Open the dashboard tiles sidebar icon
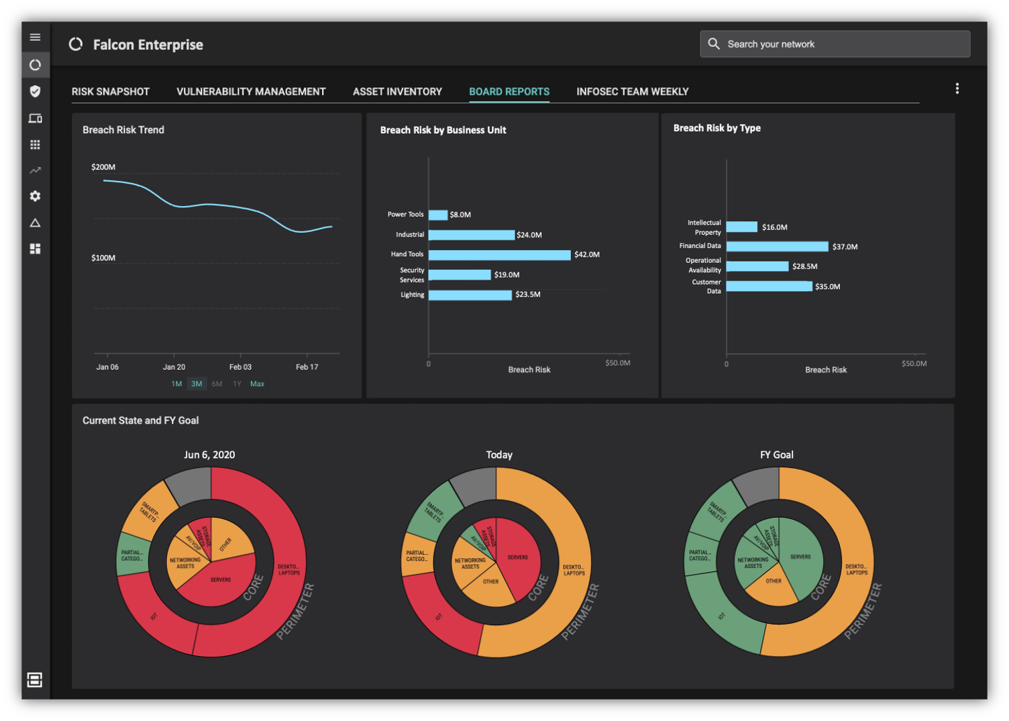The height and width of the screenshot is (721, 1009). click(x=36, y=249)
